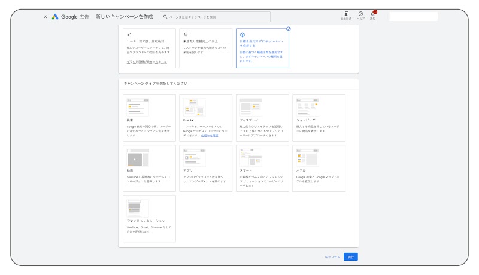Viewport: 479px width, 275px height.
Task: Choose the '目標を指定せずにキャンペーンを作成する' goal card
Action: pyautogui.click(x=262, y=48)
